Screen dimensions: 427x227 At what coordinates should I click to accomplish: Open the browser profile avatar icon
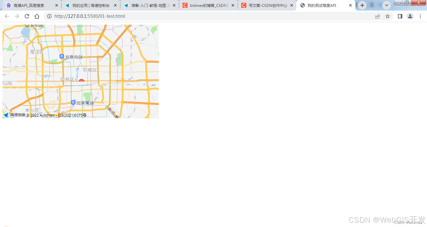(410, 16)
